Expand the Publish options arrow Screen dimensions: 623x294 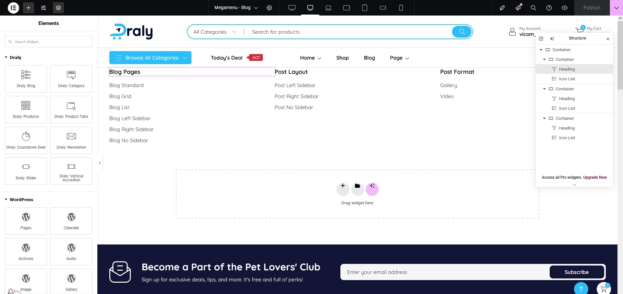[x=616, y=8]
